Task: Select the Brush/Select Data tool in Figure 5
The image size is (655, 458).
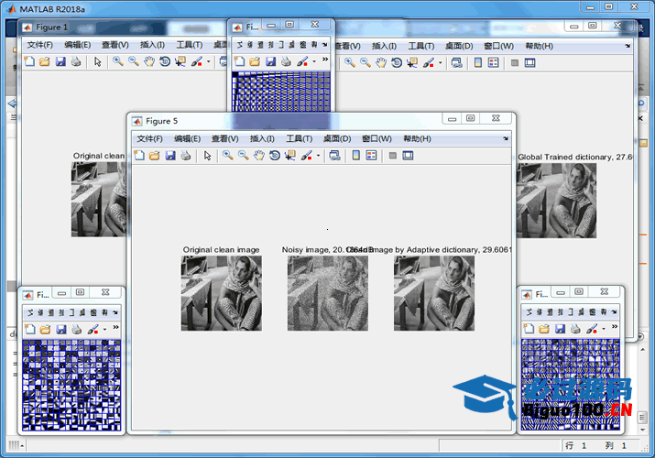Action: (307, 156)
